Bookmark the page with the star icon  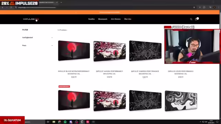point(194,7)
